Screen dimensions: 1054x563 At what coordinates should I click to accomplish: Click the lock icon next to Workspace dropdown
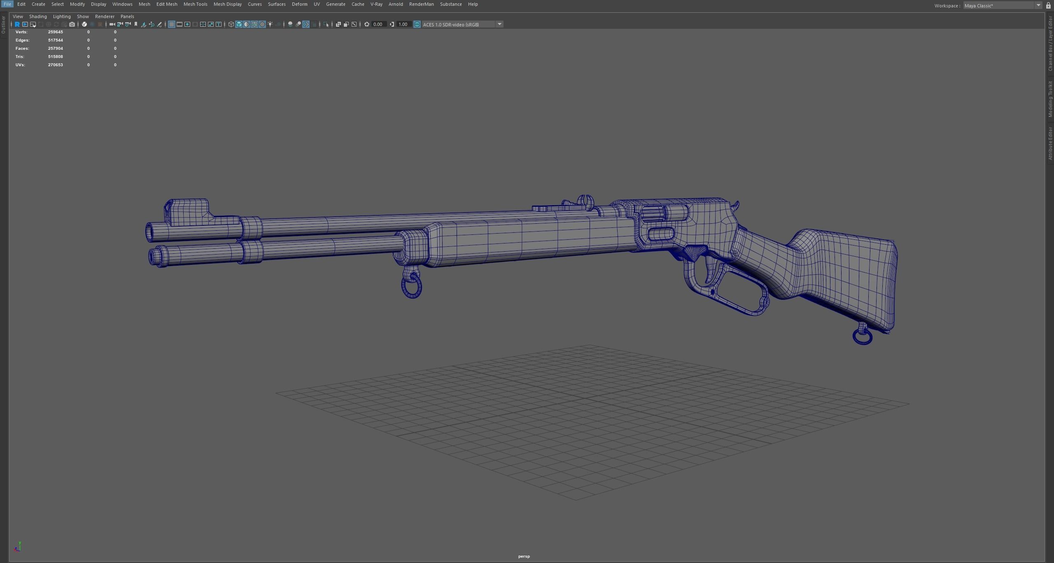(x=1048, y=5)
